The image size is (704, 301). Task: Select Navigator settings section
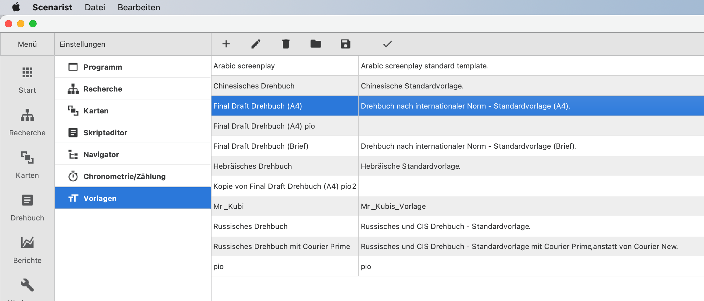(133, 154)
